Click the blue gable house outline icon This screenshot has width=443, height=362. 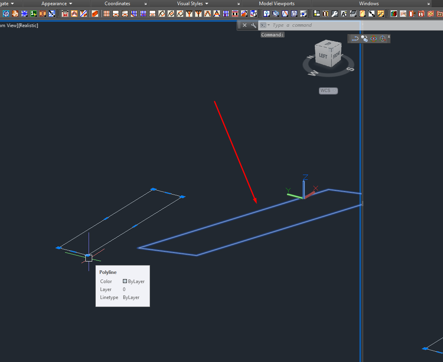pyautogui.click(x=294, y=14)
